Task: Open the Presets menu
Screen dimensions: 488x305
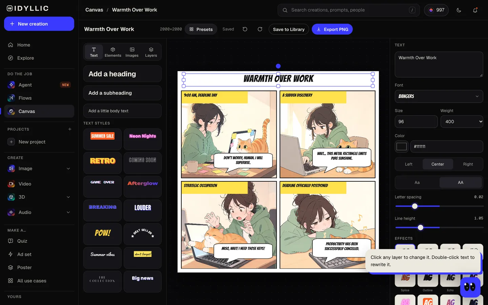Action: (x=201, y=29)
